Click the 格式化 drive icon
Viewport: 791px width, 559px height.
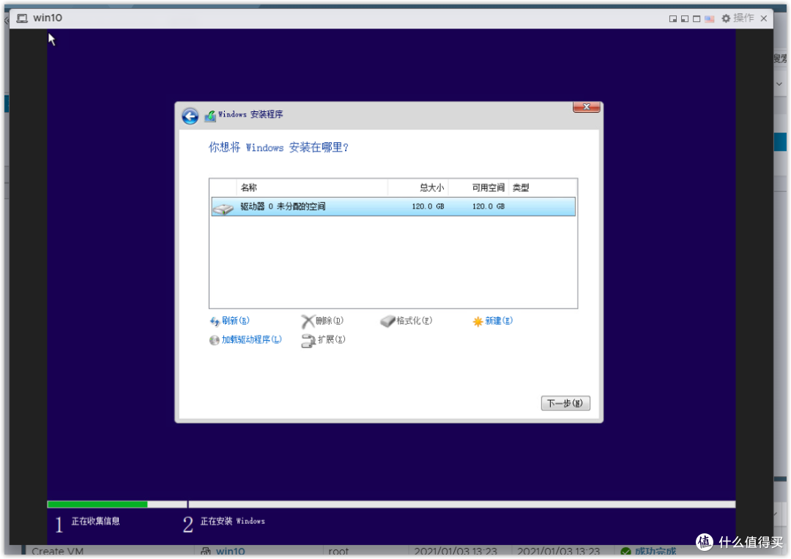click(x=387, y=322)
